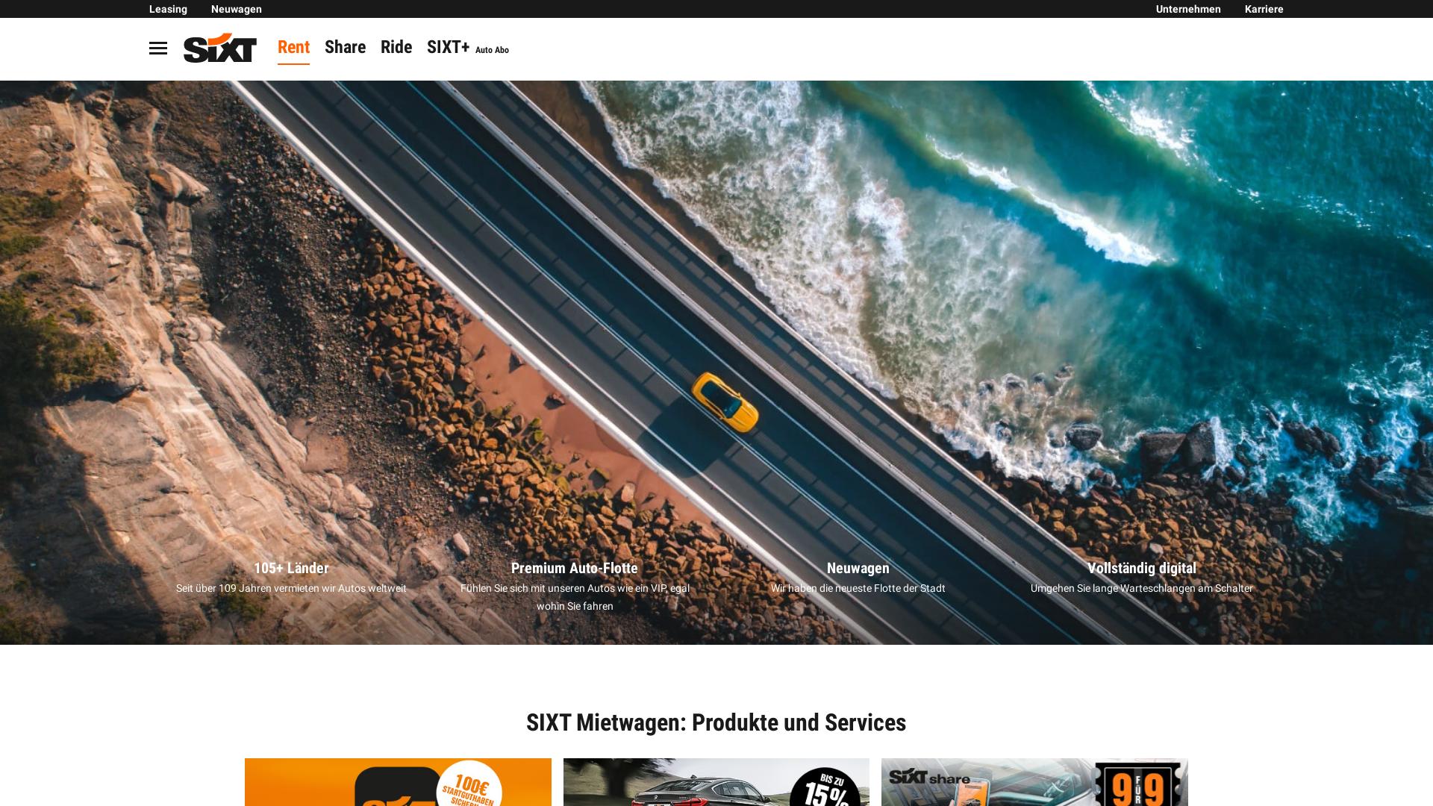This screenshot has width=1433, height=806.
Task: Open the SIXT+ Auto Abo section
Action: [x=466, y=47]
